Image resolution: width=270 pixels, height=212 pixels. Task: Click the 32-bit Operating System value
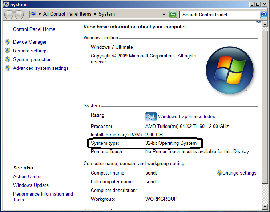(171, 143)
